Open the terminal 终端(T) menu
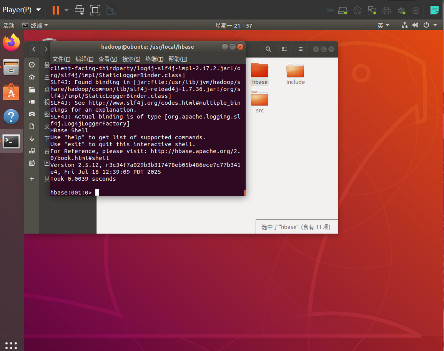This screenshot has width=444, height=351. pos(154,59)
